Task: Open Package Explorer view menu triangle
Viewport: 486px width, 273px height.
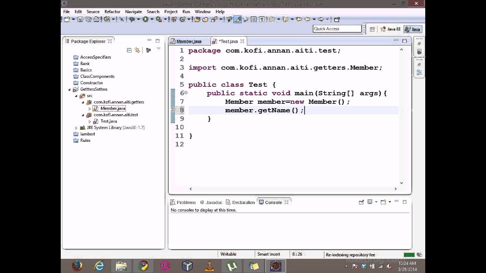Action: pyautogui.click(x=158, y=49)
